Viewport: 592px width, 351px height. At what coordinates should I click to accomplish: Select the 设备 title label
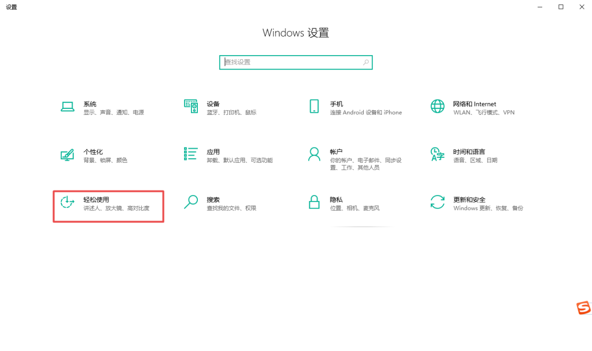pyautogui.click(x=213, y=104)
